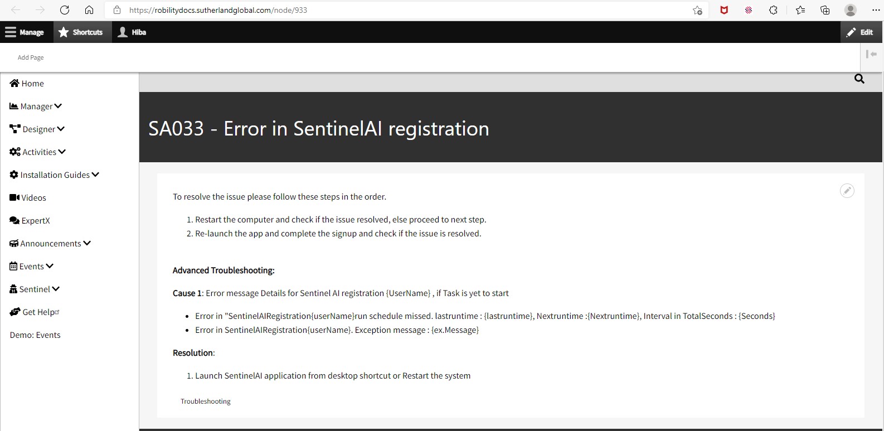Expand the Manager sidebar menu
Viewport: 884px width, 431px height.
coord(36,106)
